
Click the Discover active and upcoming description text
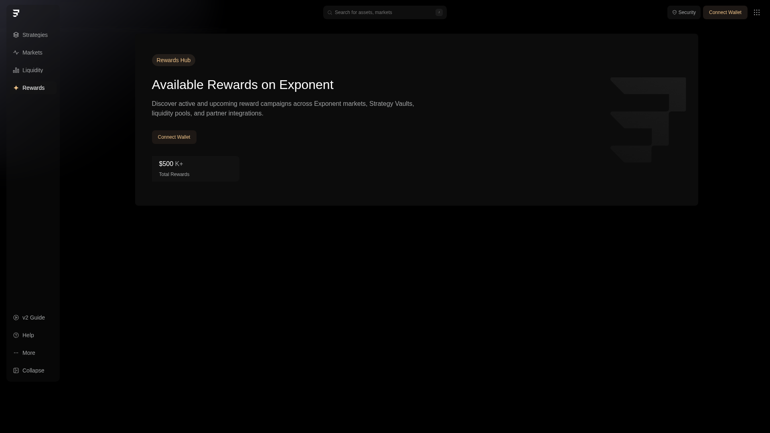click(283, 109)
